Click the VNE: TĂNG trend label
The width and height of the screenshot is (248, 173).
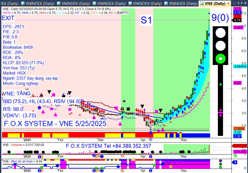point(16,93)
